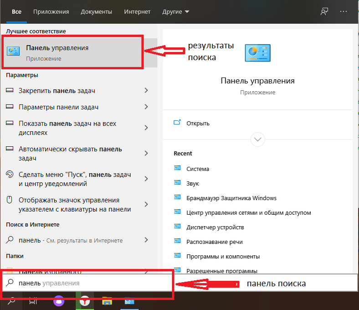
Task: Open Распознавание речи recent entry
Action: coord(215,242)
